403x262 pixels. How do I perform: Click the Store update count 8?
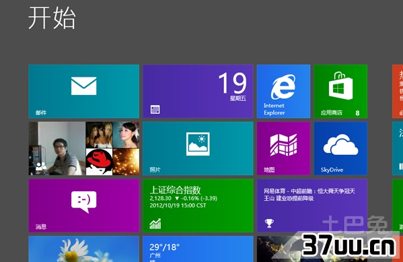[x=357, y=112]
